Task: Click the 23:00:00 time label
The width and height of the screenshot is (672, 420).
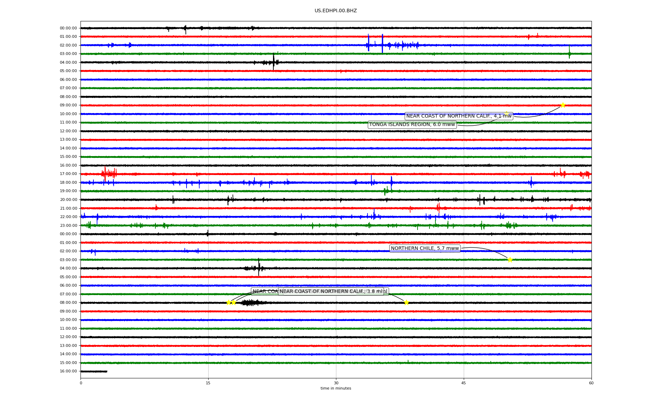Action: (68, 225)
